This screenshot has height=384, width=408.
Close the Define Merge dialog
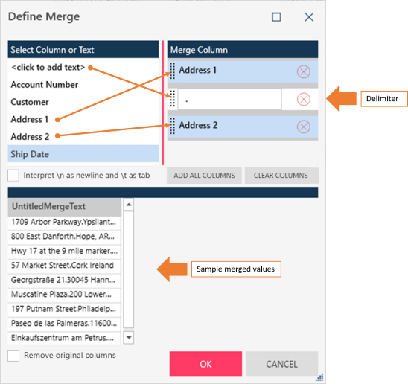(309, 17)
